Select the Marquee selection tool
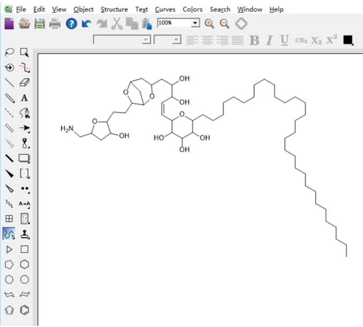This screenshot has width=363, height=327. (24, 53)
